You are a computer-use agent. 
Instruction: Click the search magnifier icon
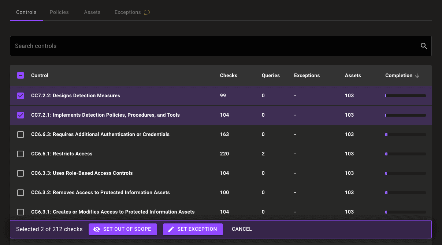pos(424,46)
